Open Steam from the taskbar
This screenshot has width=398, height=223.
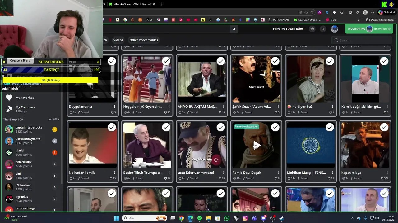[281, 218]
